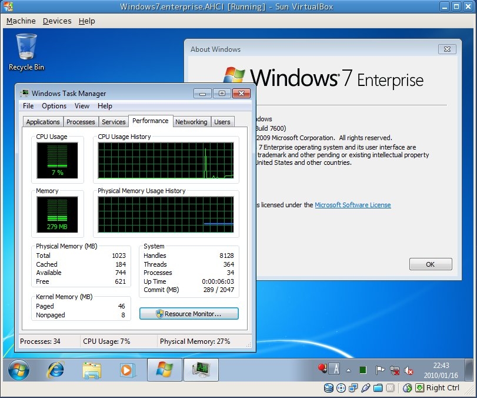Image resolution: width=477 pixels, height=398 pixels.
Task: Switch to the Applications tab
Action: point(43,122)
